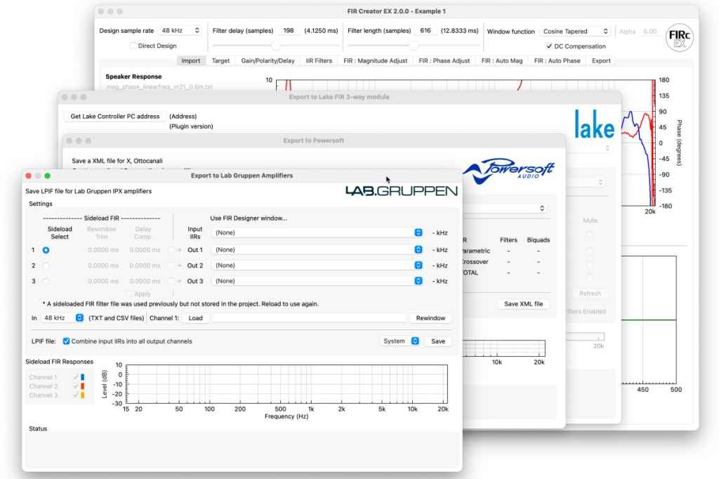Image resolution: width=719 pixels, height=479 pixels.
Task: Click Save button for LPIF file
Action: pos(438,341)
